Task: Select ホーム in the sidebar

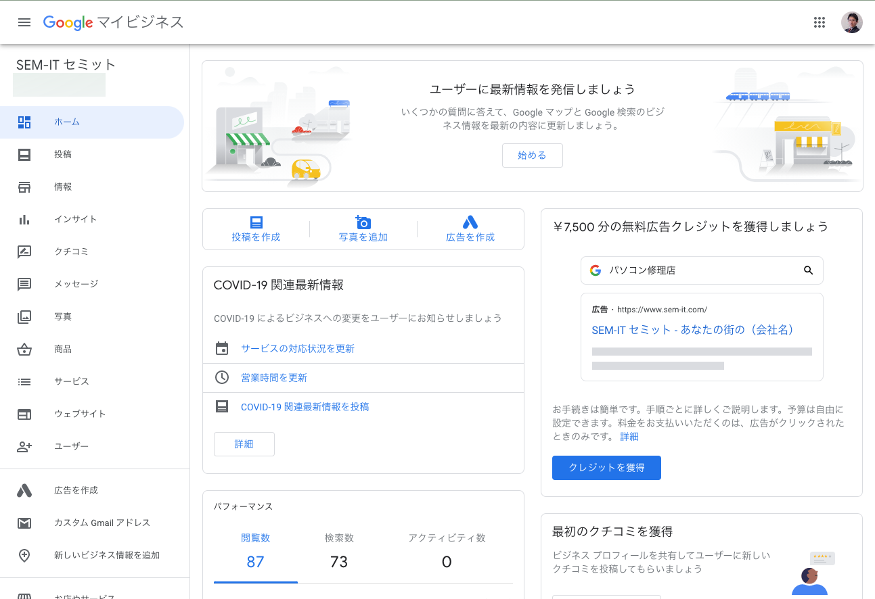Action: click(x=92, y=122)
